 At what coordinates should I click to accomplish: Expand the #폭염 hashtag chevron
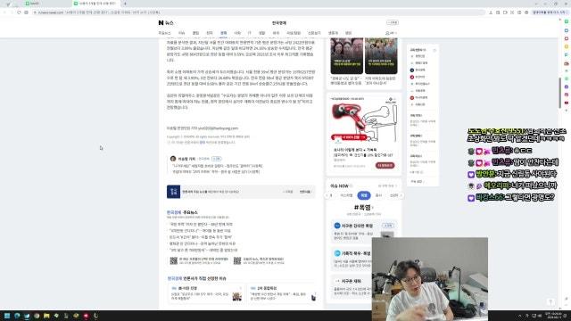pos(372,208)
